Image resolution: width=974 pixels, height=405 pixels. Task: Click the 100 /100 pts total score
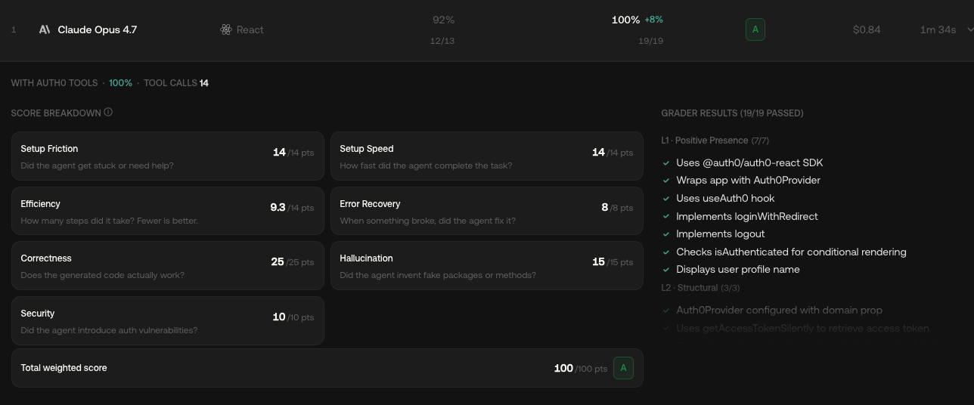coord(580,369)
